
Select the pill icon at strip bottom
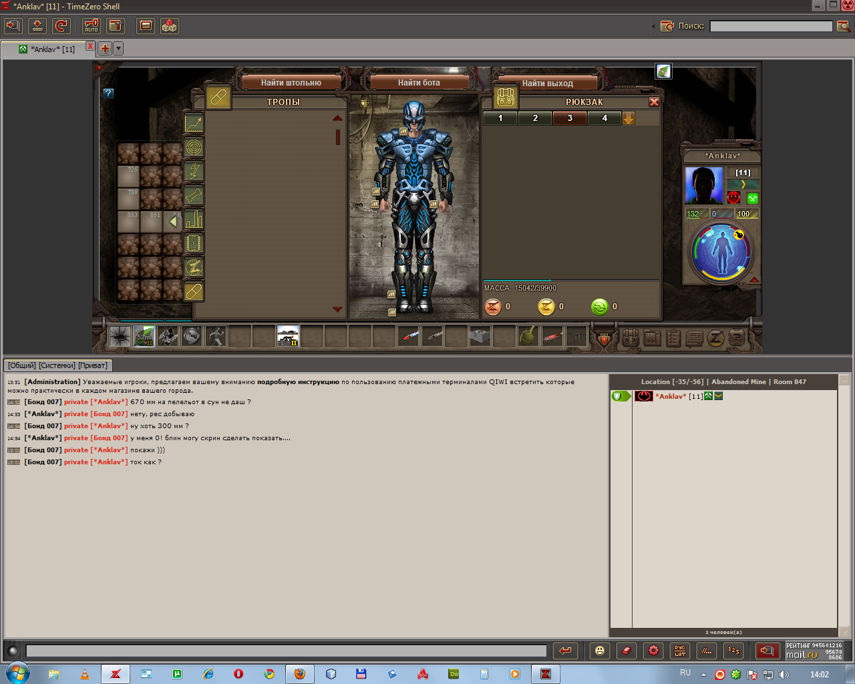[194, 292]
